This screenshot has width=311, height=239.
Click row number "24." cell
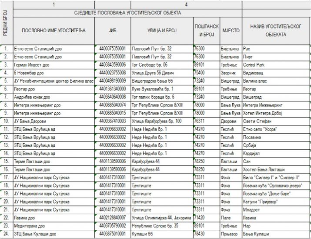point(6,234)
